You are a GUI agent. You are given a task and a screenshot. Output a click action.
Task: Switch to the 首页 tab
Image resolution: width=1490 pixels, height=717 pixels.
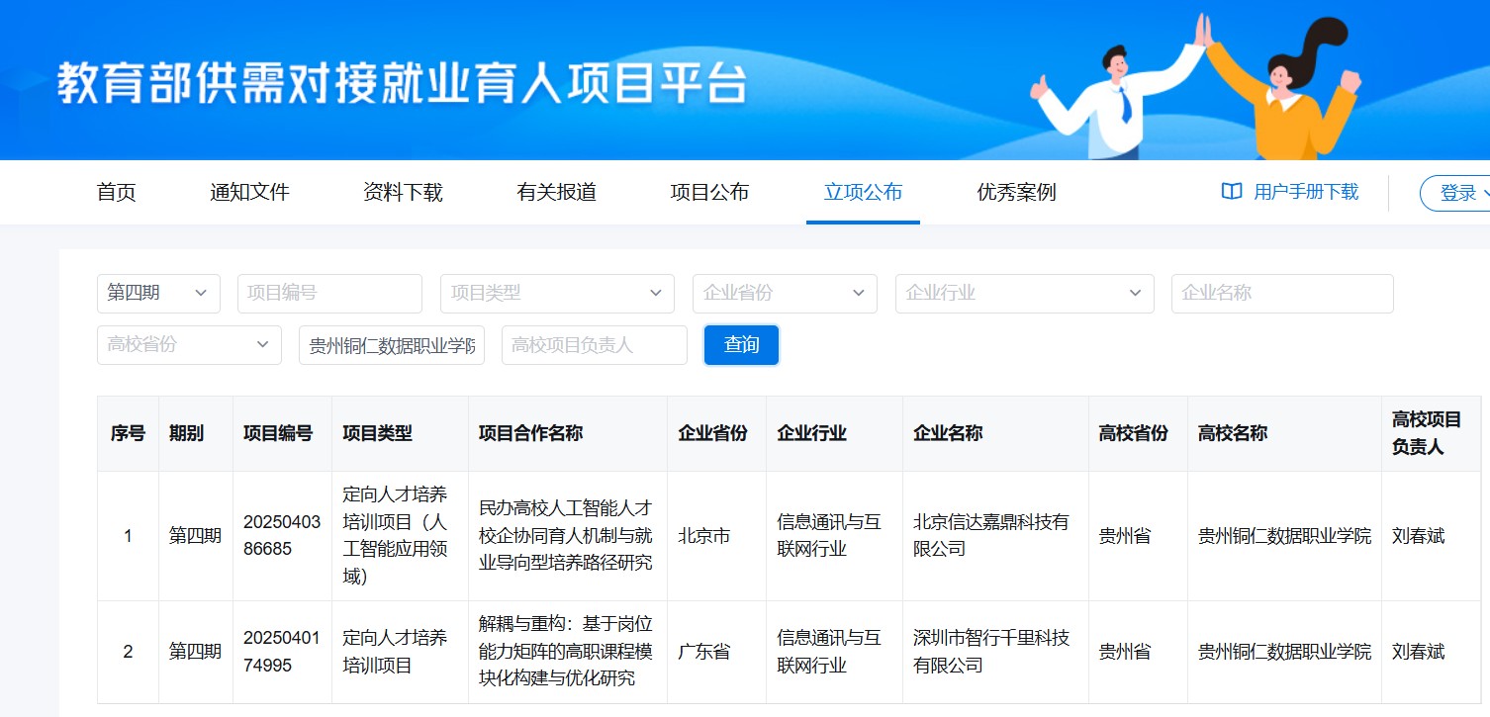(x=116, y=192)
